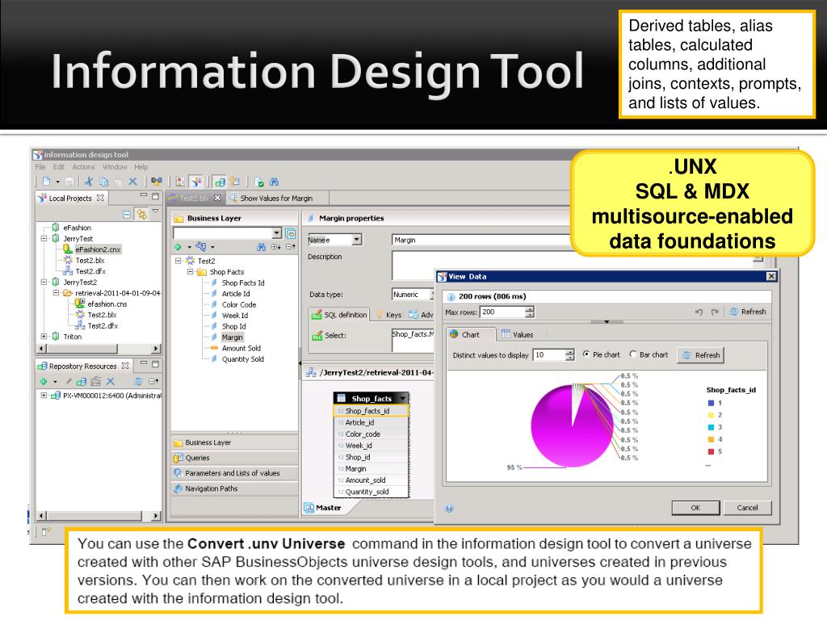This screenshot has height=620, width=827.
Task: Click the Save disk icon in main toolbar
Action: pos(69,182)
